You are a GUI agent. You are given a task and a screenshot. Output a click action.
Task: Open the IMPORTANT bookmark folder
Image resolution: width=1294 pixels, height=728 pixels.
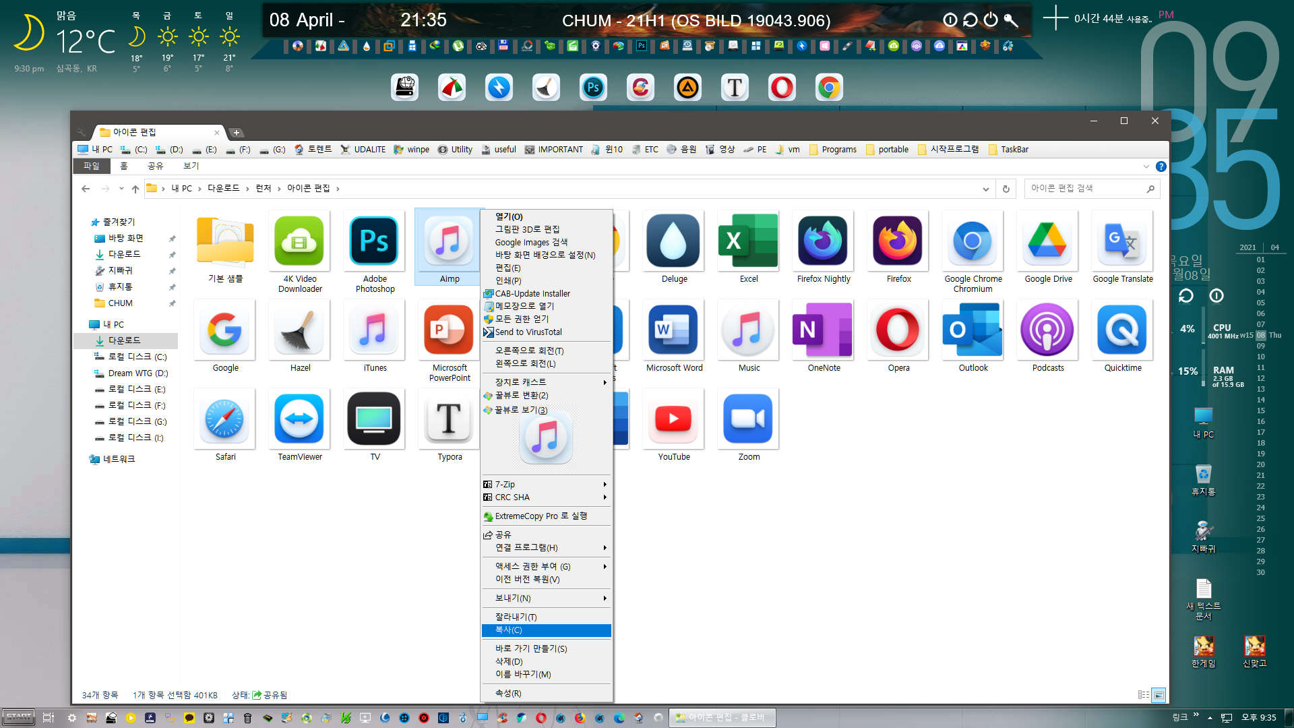coord(553,150)
